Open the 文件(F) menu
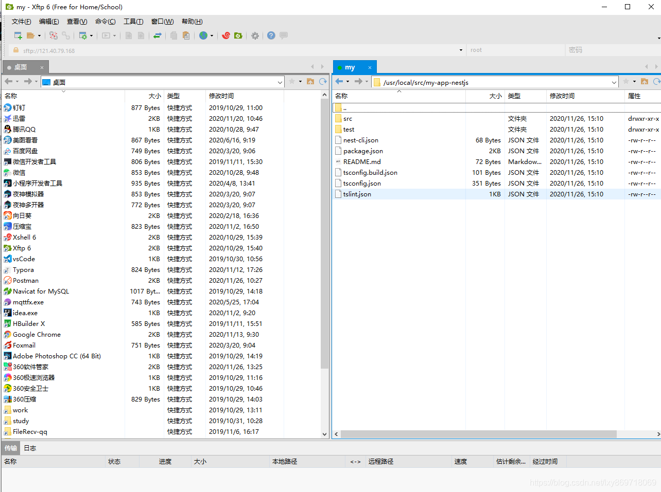The width and height of the screenshot is (661, 492). pos(21,22)
